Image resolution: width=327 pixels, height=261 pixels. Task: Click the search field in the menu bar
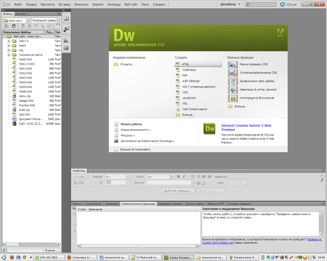[x=261, y=4]
